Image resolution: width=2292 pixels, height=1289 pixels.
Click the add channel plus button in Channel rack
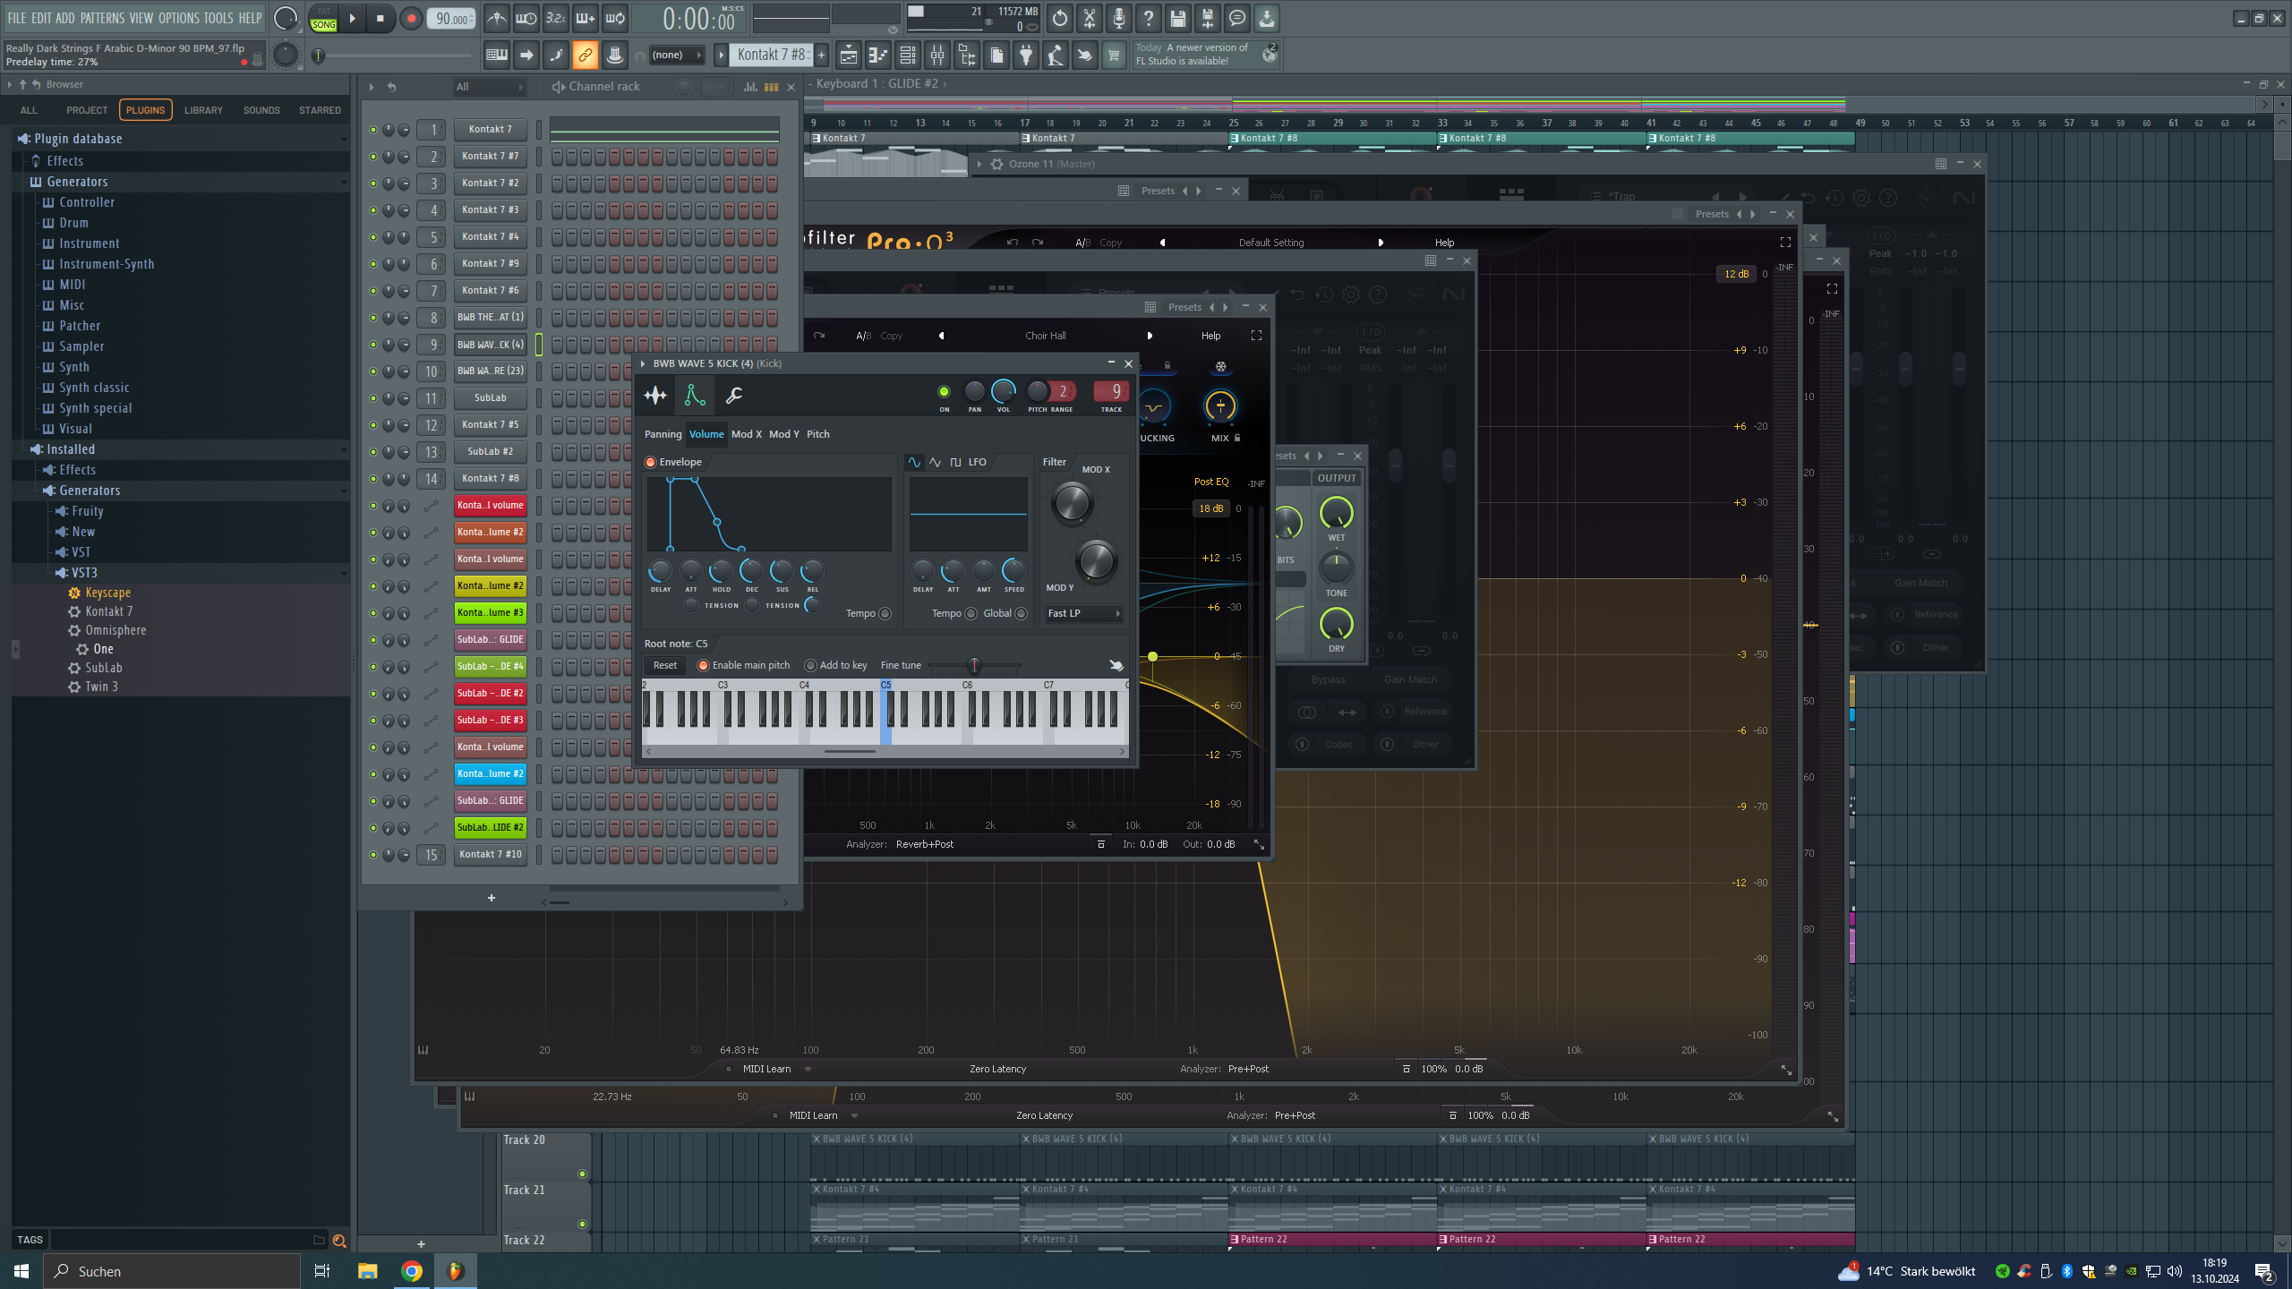(x=491, y=898)
